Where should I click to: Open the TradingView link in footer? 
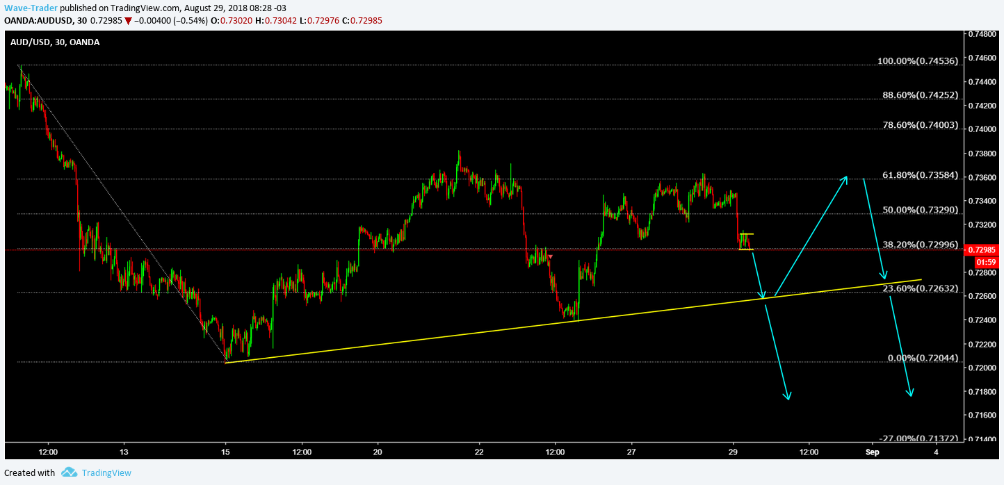point(106,473)
